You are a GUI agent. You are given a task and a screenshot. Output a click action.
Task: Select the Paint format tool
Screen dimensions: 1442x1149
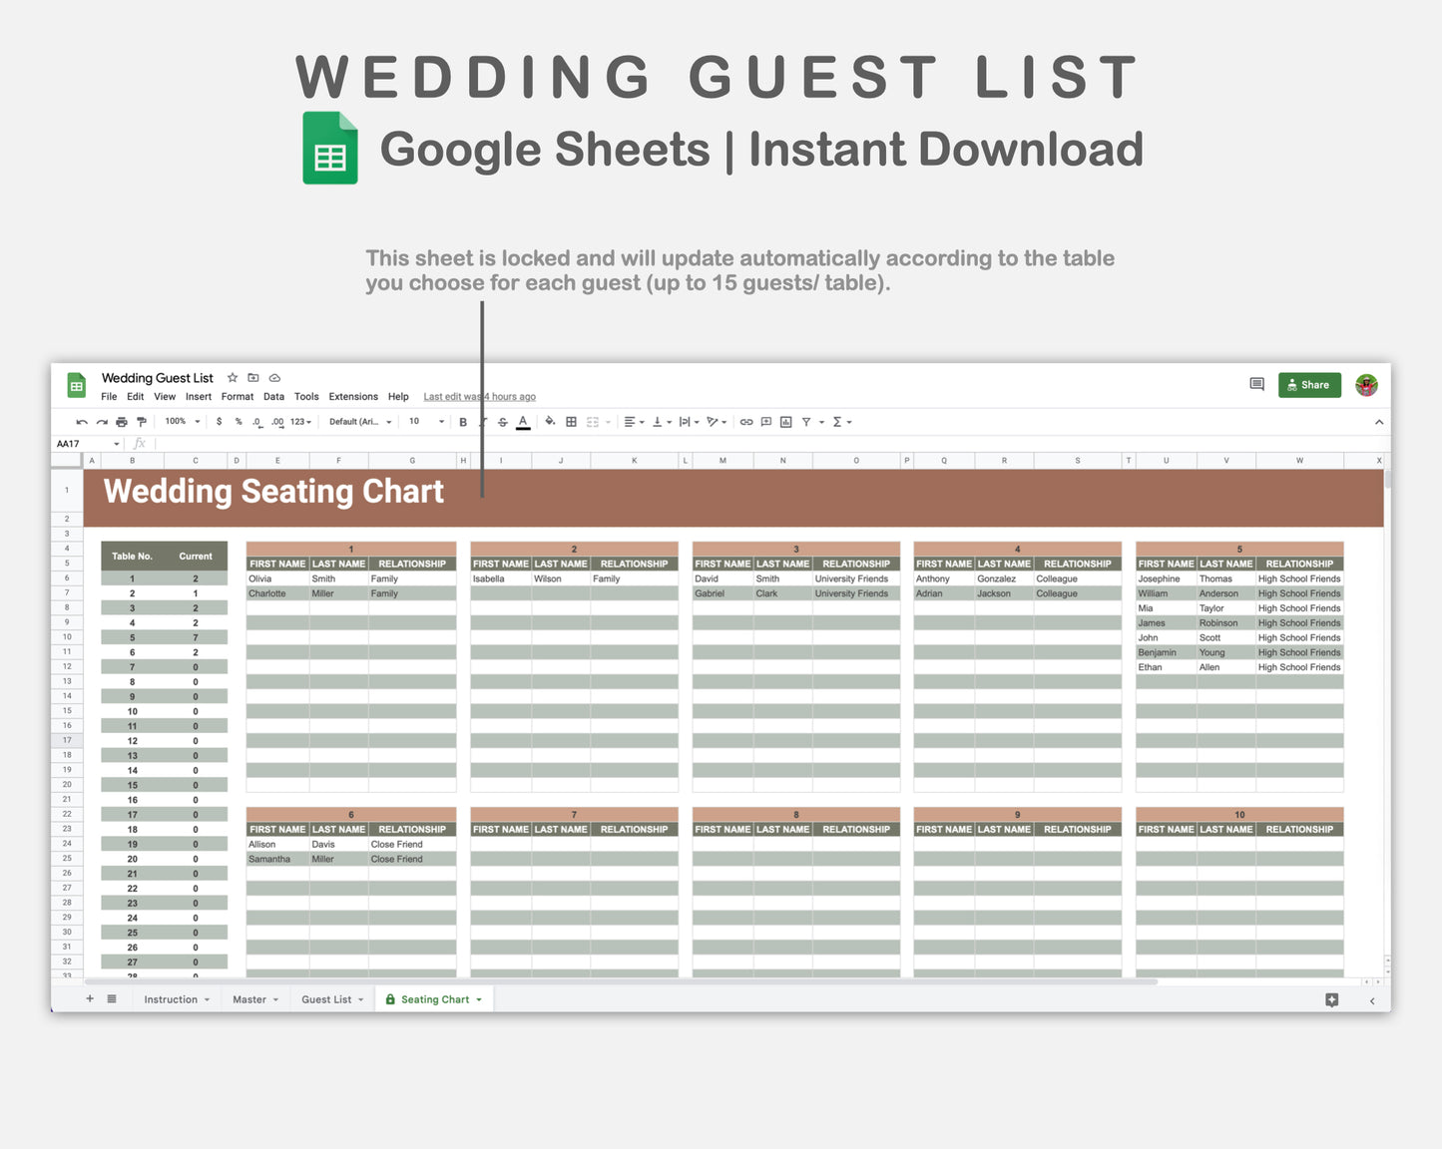pos(142,421)
